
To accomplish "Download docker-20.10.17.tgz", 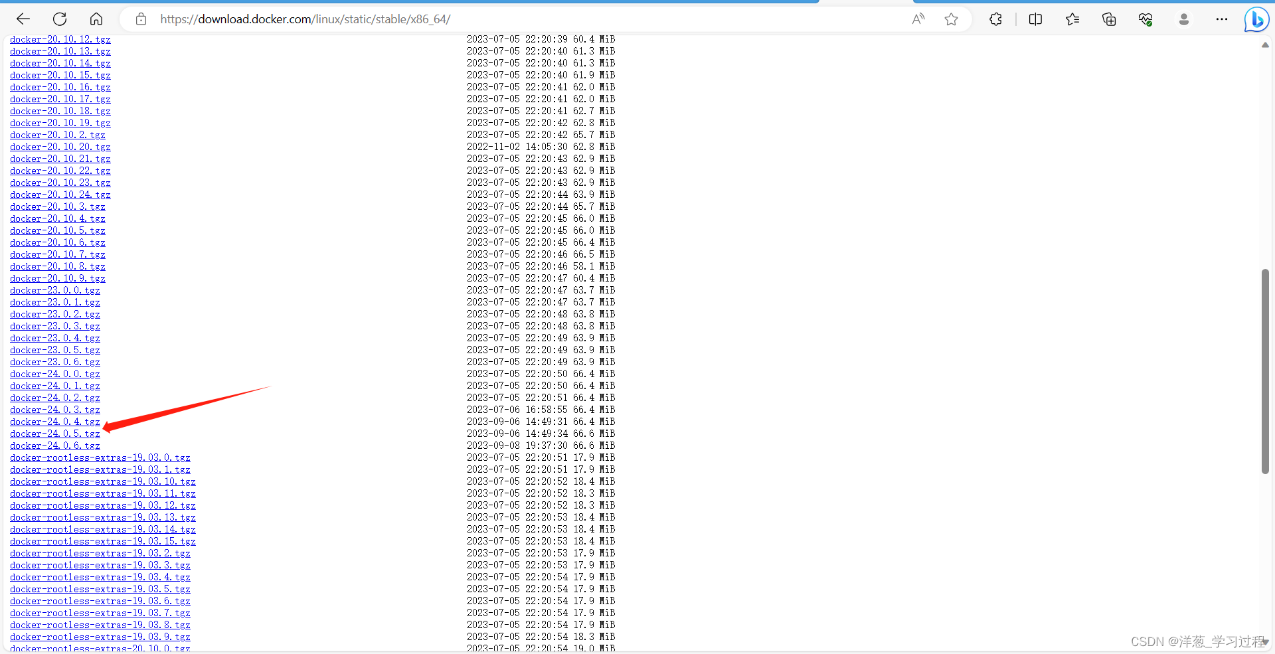I will (x=60, y=99).
